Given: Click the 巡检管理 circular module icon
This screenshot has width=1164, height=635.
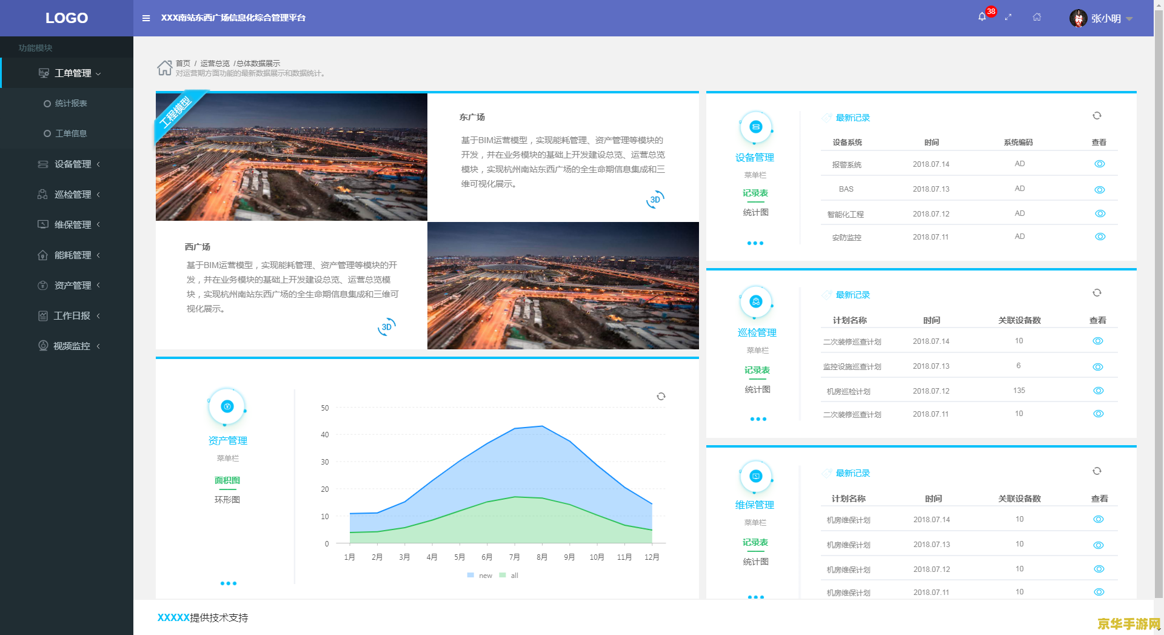Looking at the screenshot, I should (756, 302).
